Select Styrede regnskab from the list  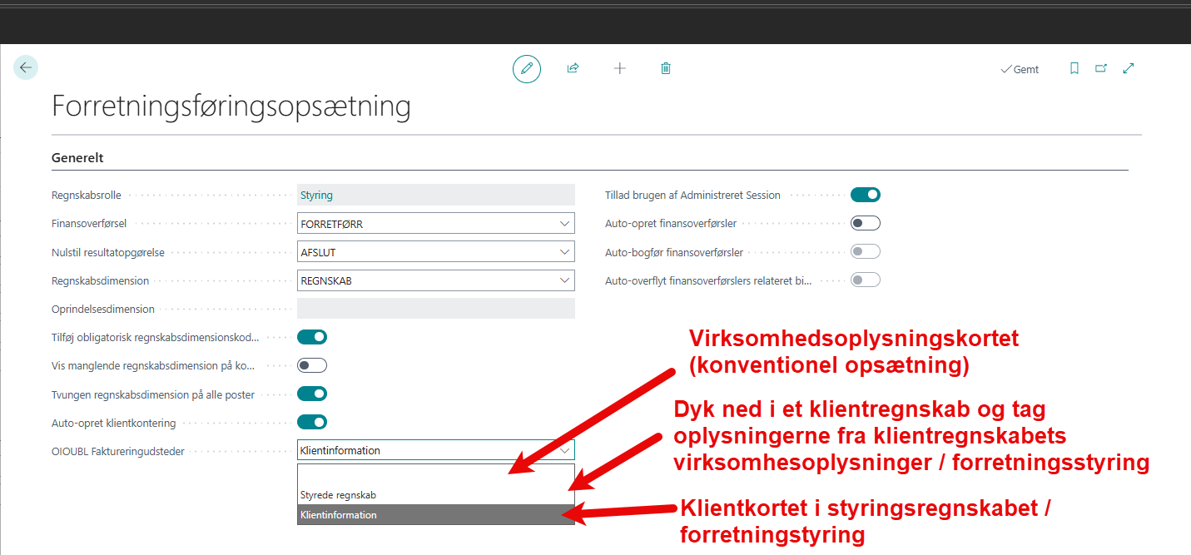339,495
